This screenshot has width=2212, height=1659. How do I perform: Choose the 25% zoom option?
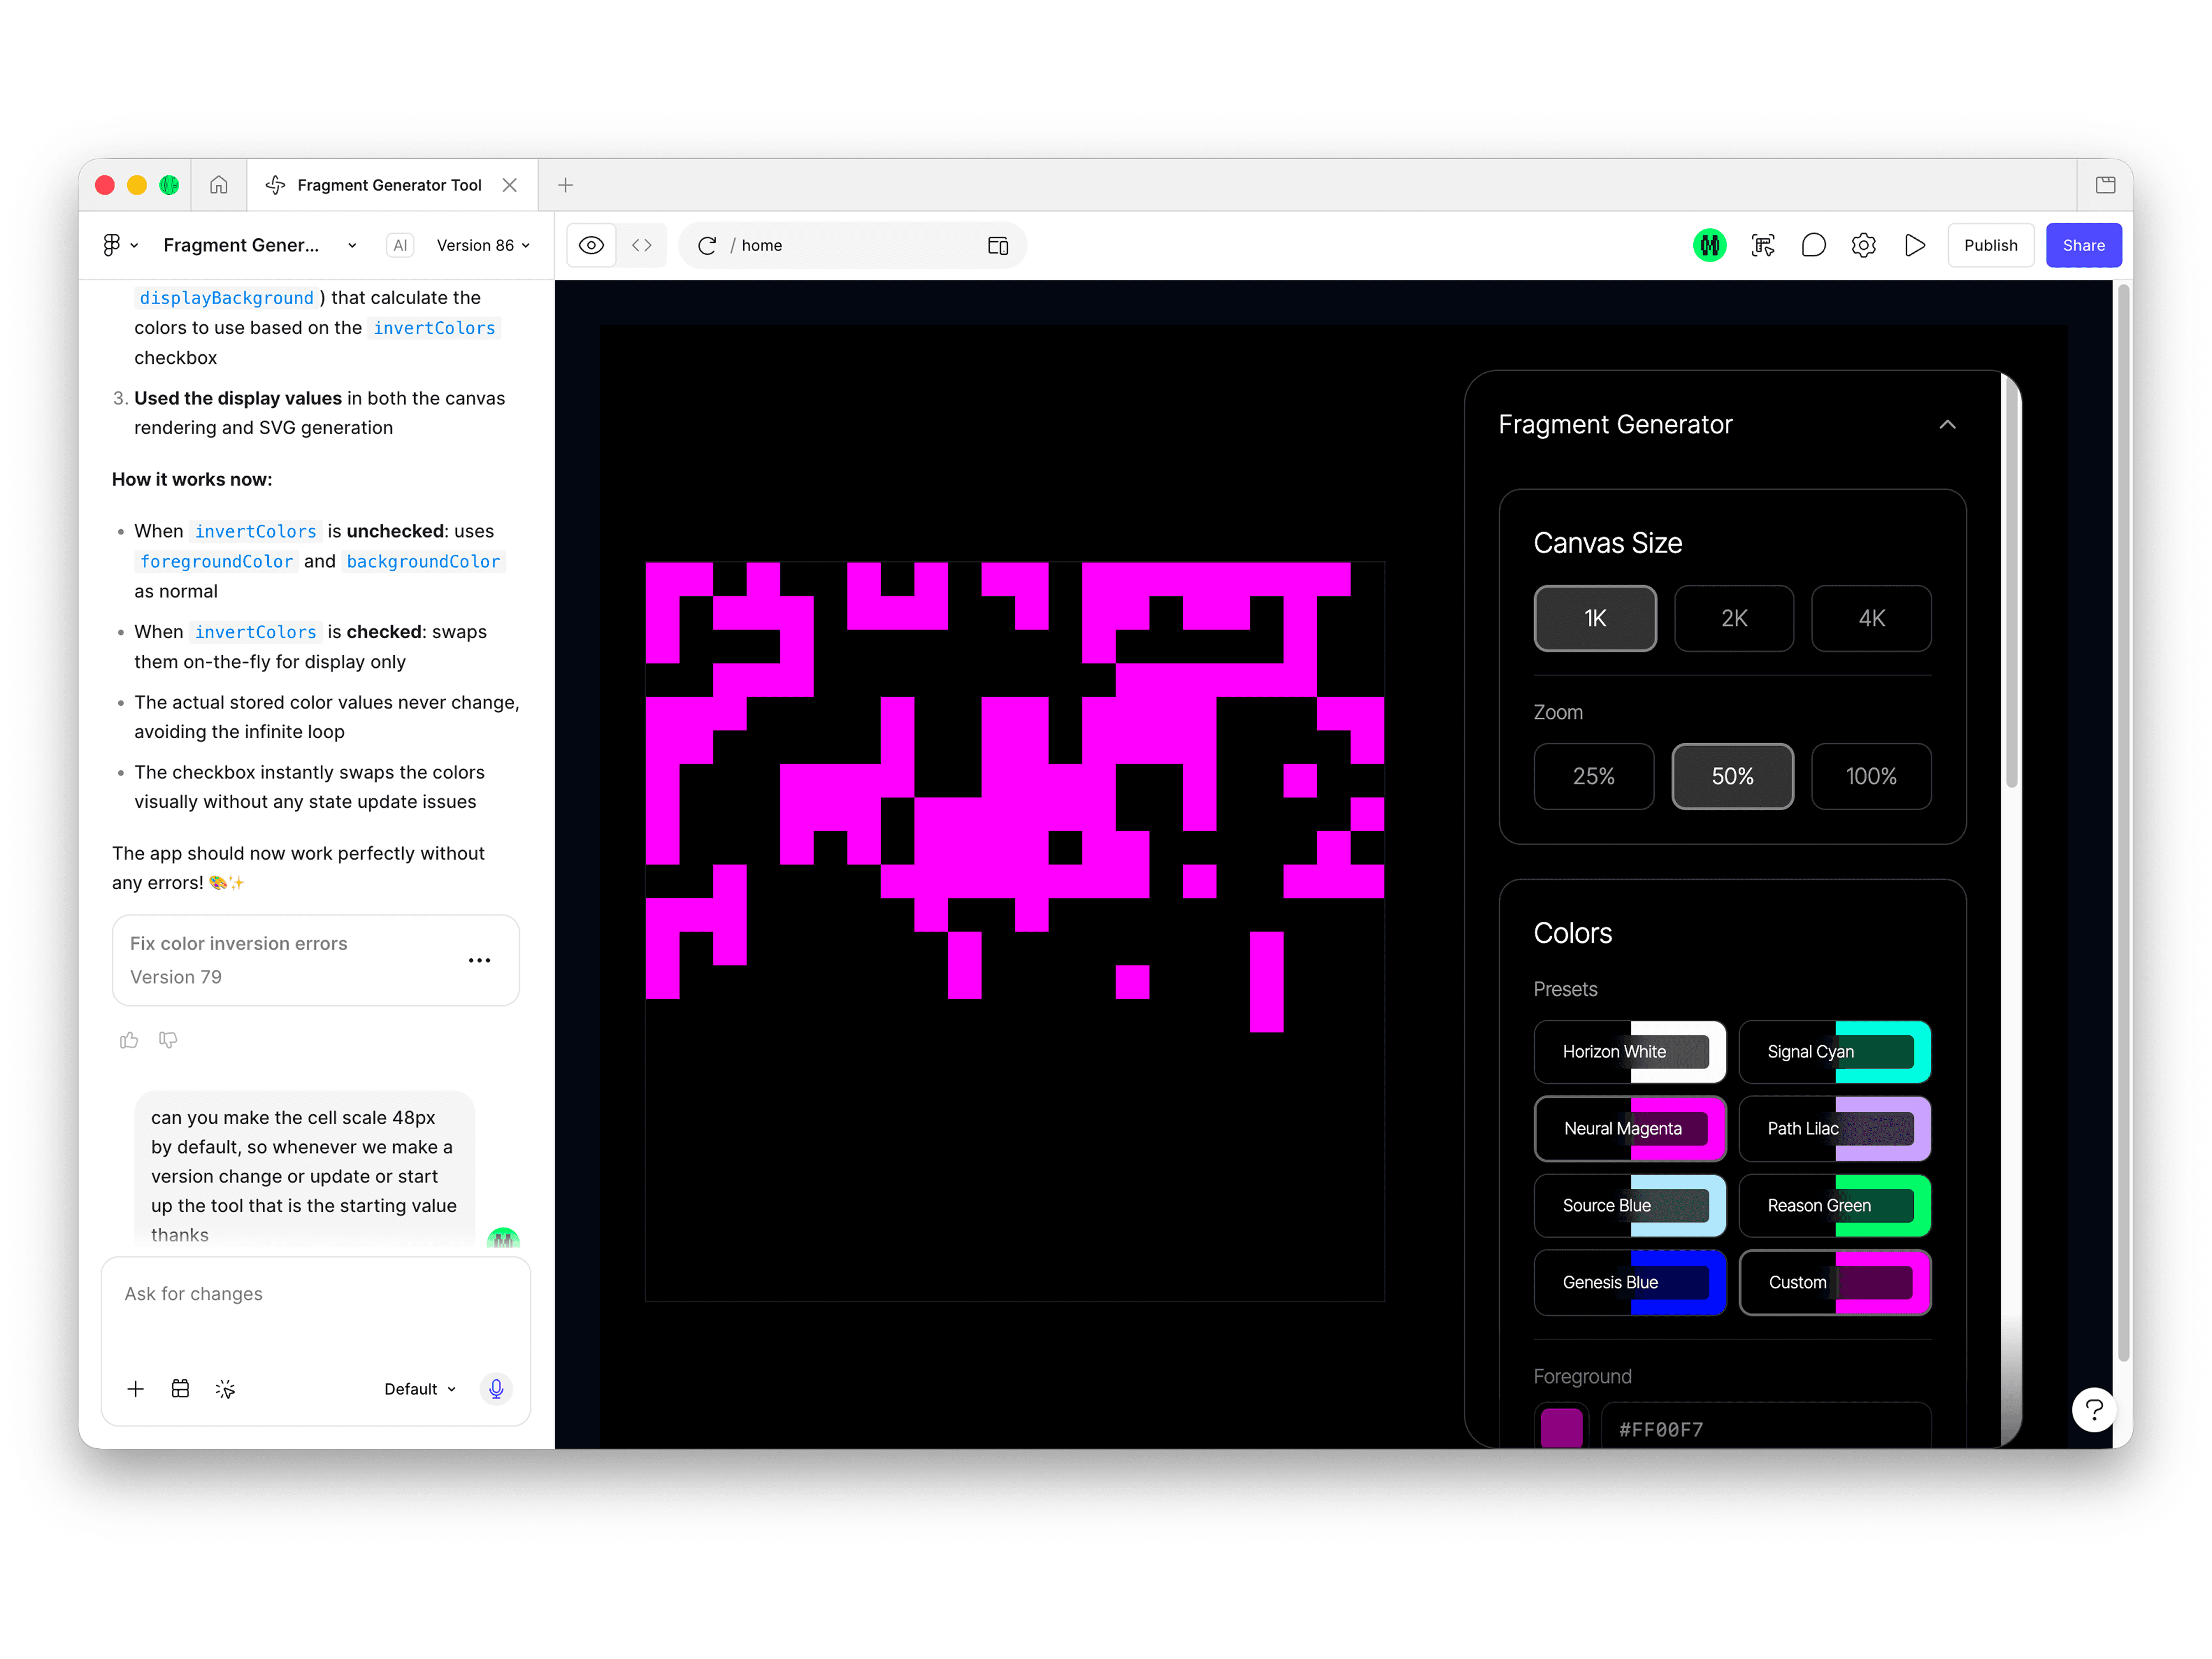(1593, 776)
